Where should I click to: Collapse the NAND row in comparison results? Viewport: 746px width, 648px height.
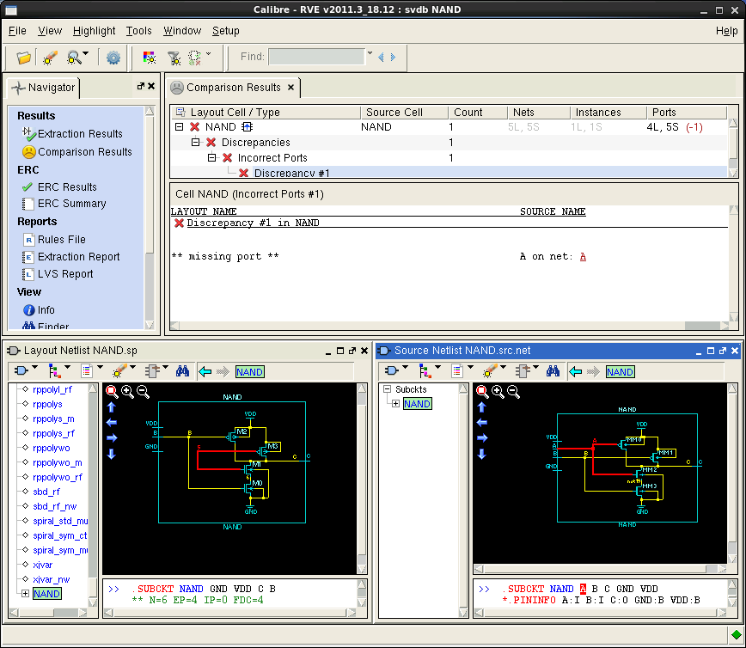pyautogui.click(x=179, y=127)
